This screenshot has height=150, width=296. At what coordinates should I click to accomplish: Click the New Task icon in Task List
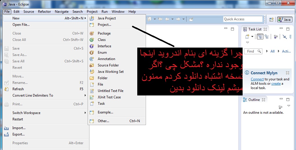247,37
